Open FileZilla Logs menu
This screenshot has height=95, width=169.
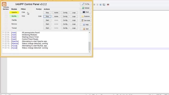[74, 20]
